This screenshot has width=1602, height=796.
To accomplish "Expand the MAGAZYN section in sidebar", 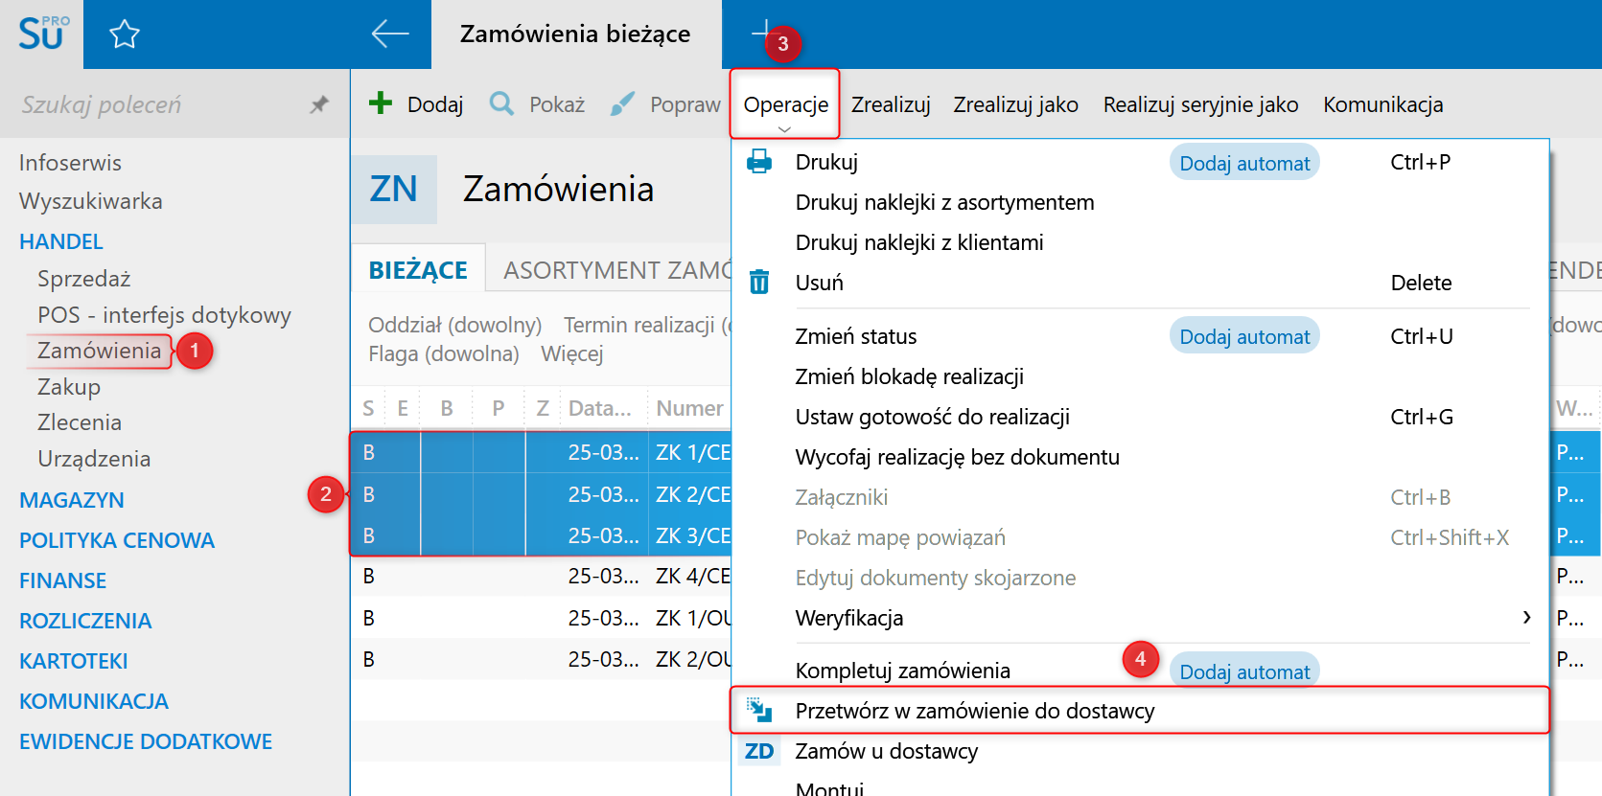I will pyautogui.click(x=72, y=500).
